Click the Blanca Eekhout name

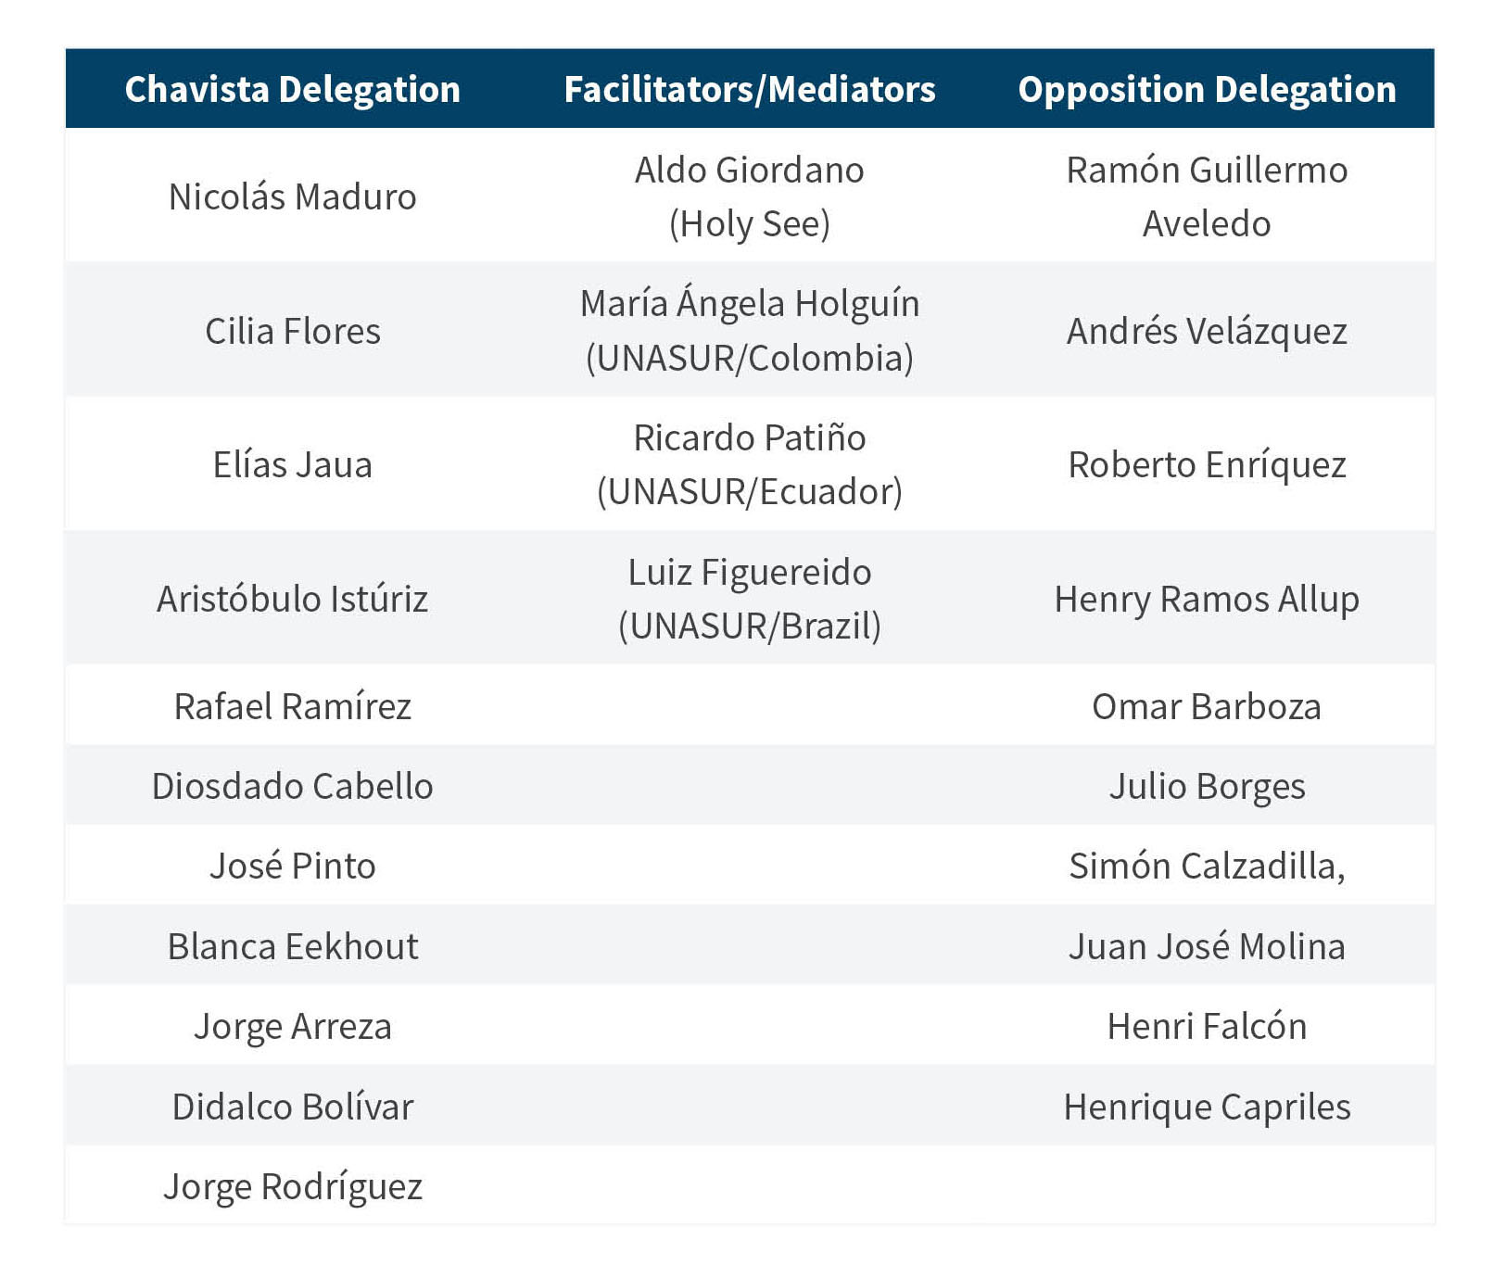click(292, 946)
